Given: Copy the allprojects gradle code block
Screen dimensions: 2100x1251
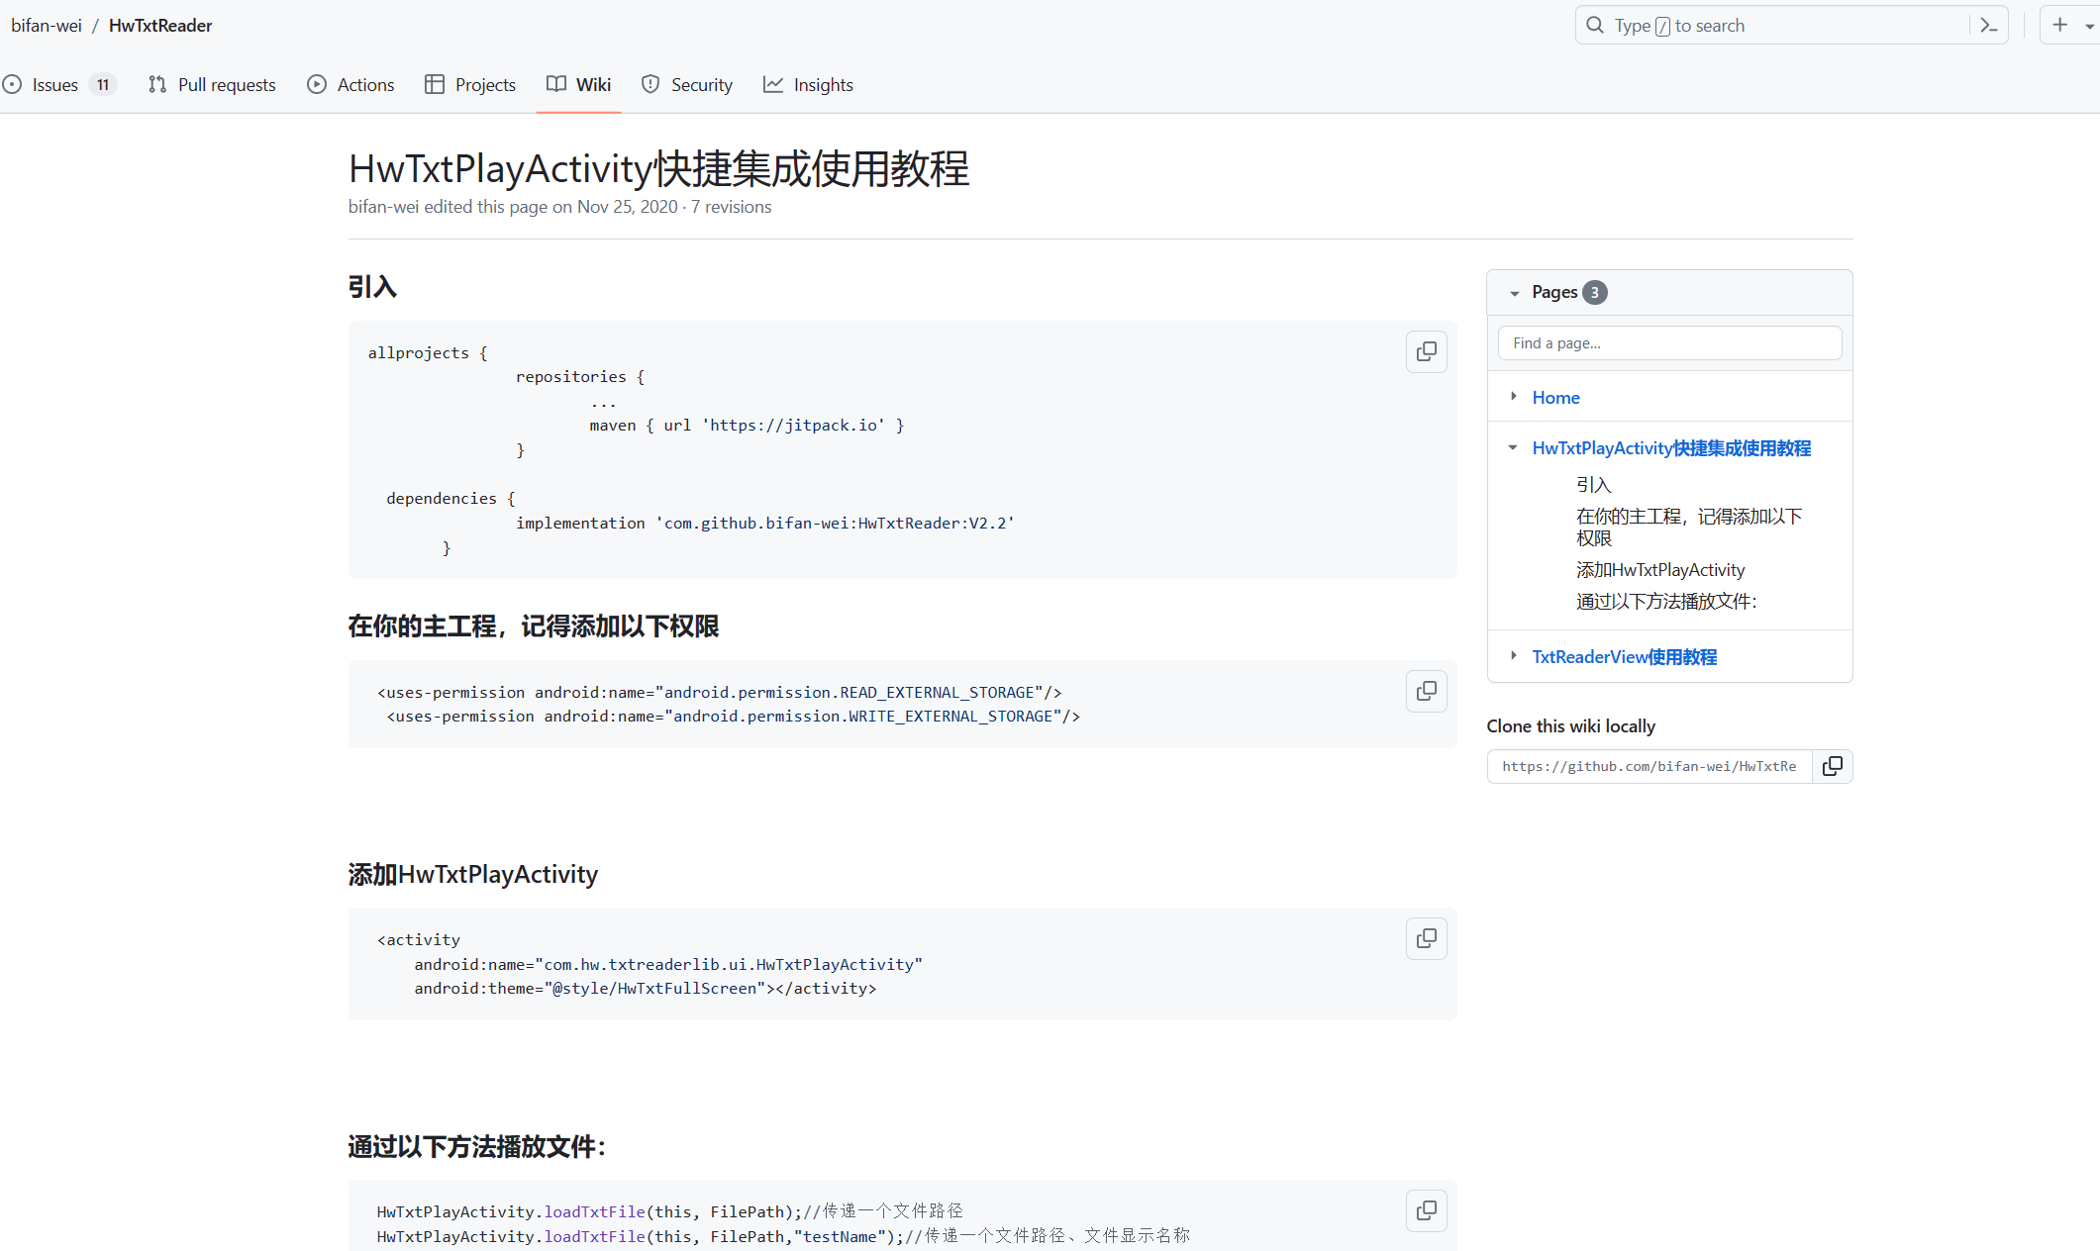Looking at the screenshot, I should point(1426,351).
